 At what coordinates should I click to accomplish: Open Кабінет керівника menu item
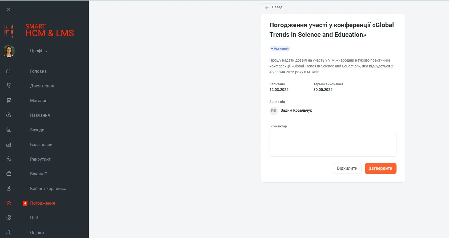pos(48,188)
